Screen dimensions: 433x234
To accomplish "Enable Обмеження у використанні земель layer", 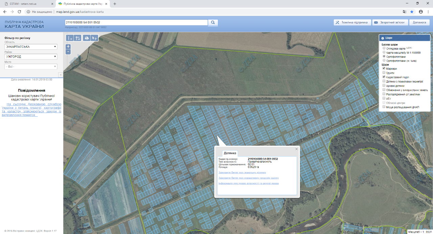I will coord(384,90).
